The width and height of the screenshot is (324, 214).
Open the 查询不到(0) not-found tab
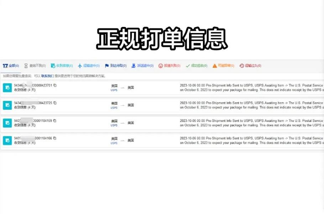[x=35, y=66]
